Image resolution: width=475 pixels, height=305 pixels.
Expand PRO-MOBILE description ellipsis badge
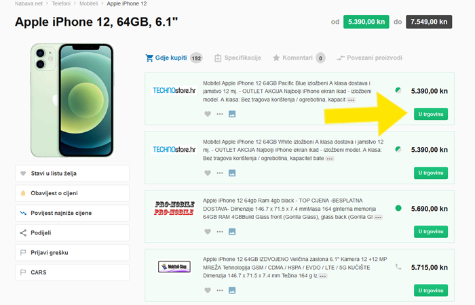point(378,218)
